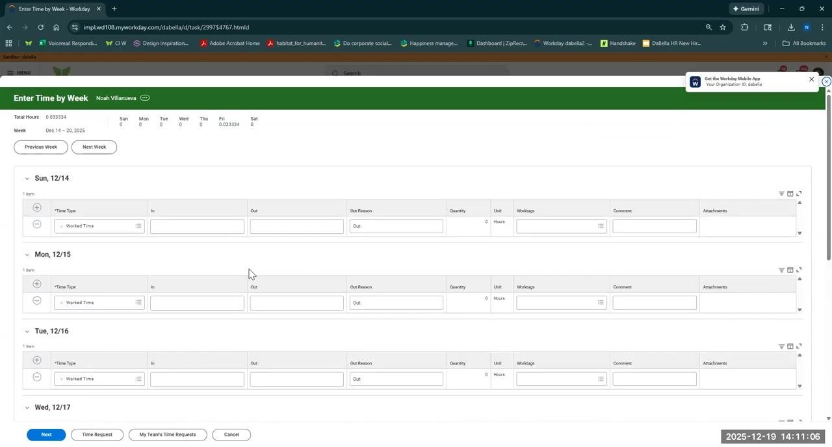Viewport: 832px width, 447px height.
Task: Open Time Type prompt list for Tue, 12/16
Action: point(138,379)
